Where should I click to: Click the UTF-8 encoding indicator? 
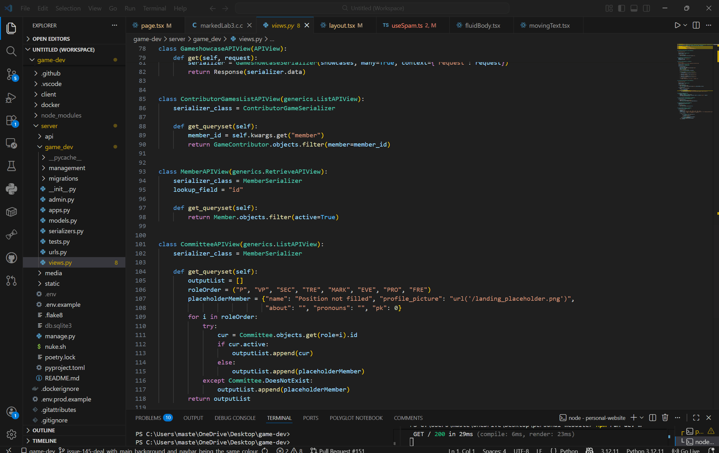[521, 450]
